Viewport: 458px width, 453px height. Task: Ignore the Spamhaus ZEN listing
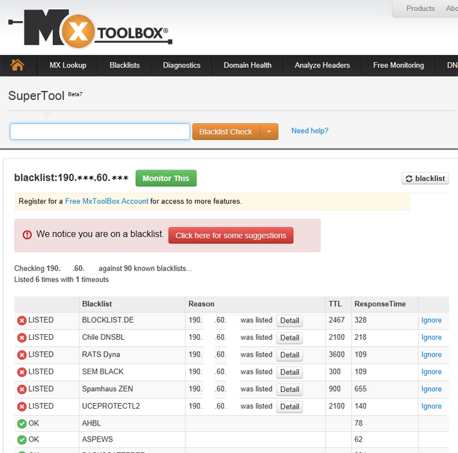(x=431, y=389)
